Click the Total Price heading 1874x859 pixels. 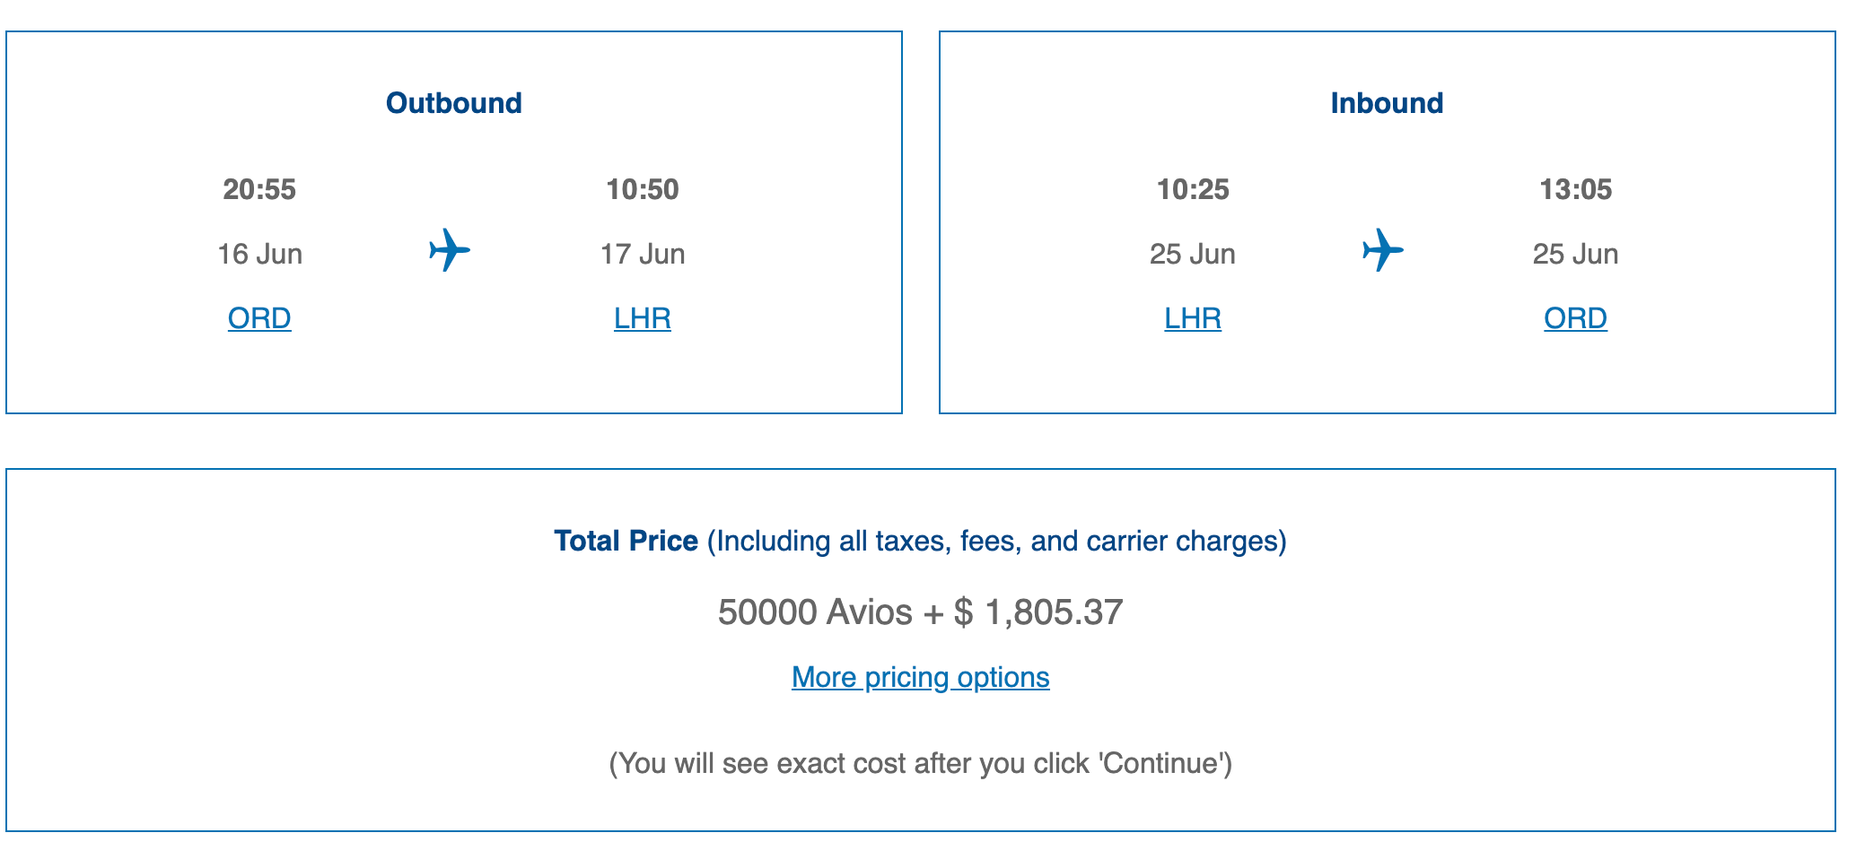(x=626, y=541)
